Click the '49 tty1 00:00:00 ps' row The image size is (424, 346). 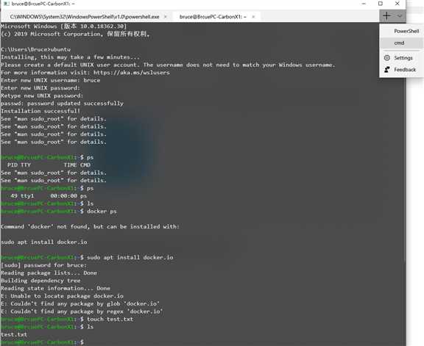[49, 196]
